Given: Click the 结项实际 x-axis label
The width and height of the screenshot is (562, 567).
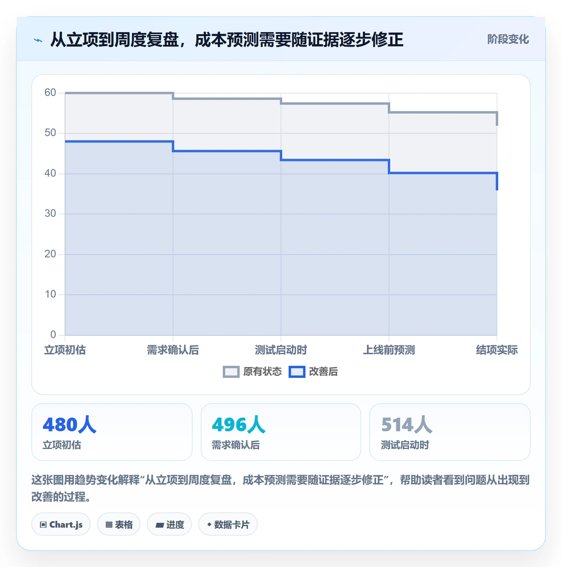Looking at the screenshot, I should pos(497,350).
